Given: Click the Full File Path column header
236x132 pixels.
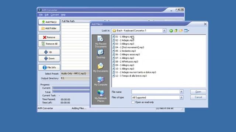Looking at the screenshot, I should click(76, 21).
